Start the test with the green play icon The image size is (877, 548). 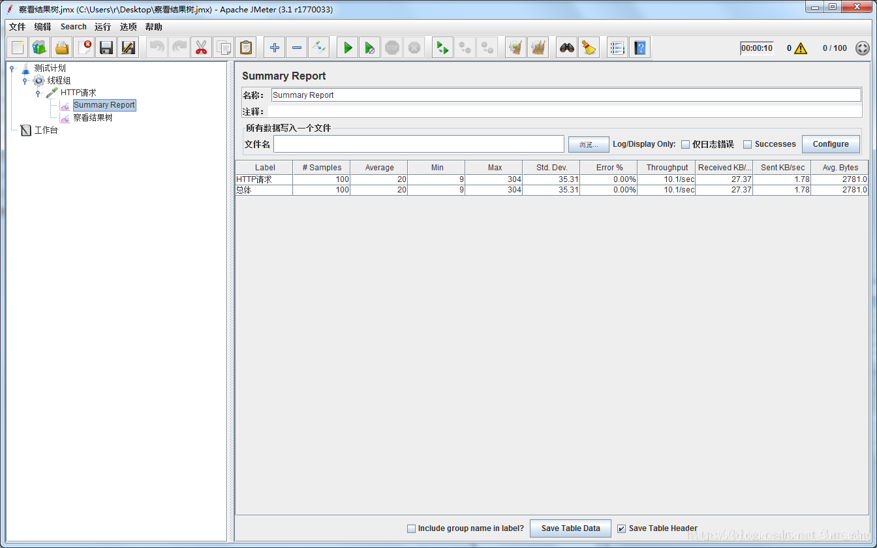coord(348,48)
